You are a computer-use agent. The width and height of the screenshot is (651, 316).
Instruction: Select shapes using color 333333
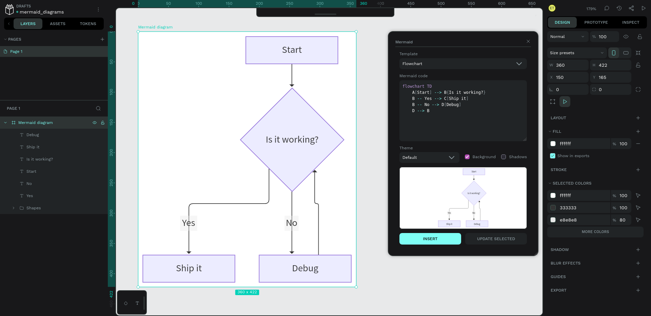(x=638, y=208)
